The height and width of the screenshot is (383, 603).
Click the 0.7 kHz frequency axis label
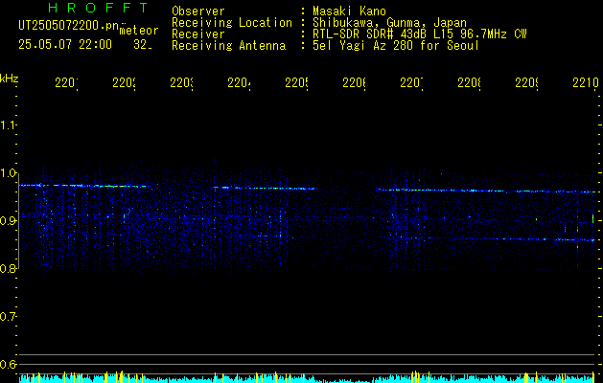[8, 317]
